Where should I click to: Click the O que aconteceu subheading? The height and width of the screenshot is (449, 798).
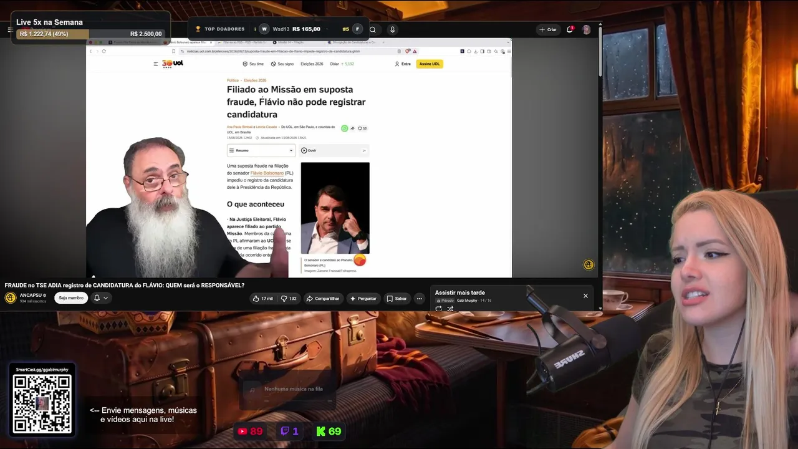click(x=256, y=204)
